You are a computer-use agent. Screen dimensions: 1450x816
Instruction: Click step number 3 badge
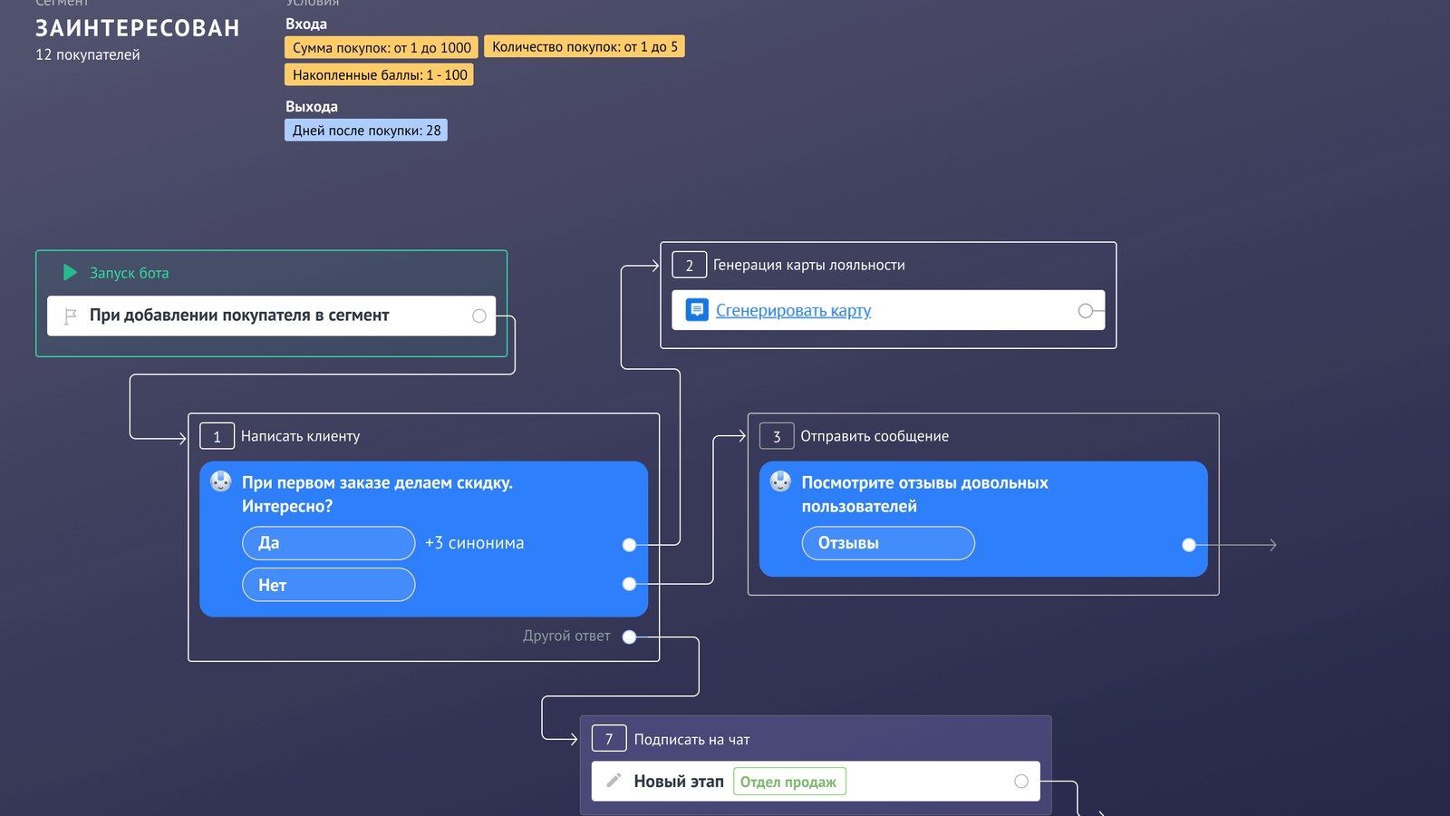coord(777,436)
